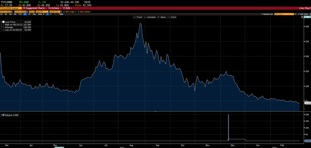Edit the end date 03/07/2023 field

20,12
